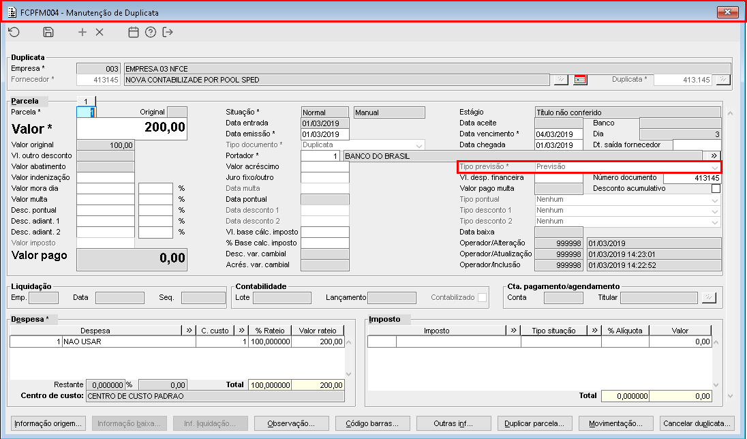747x439 pixels.
Task: Click the Dt. saída fornecedor field
Action: click(x=697, y=145)
